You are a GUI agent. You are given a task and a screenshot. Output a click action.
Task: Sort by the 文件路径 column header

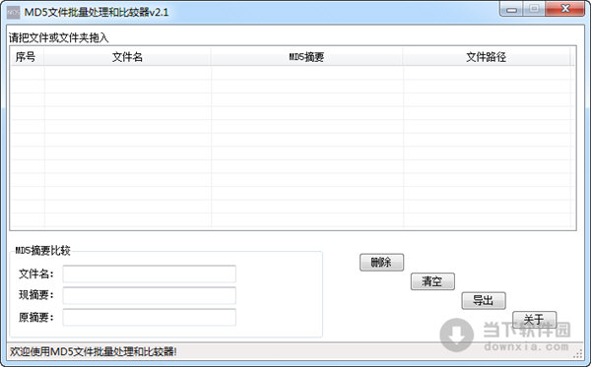tap(487, 57)
